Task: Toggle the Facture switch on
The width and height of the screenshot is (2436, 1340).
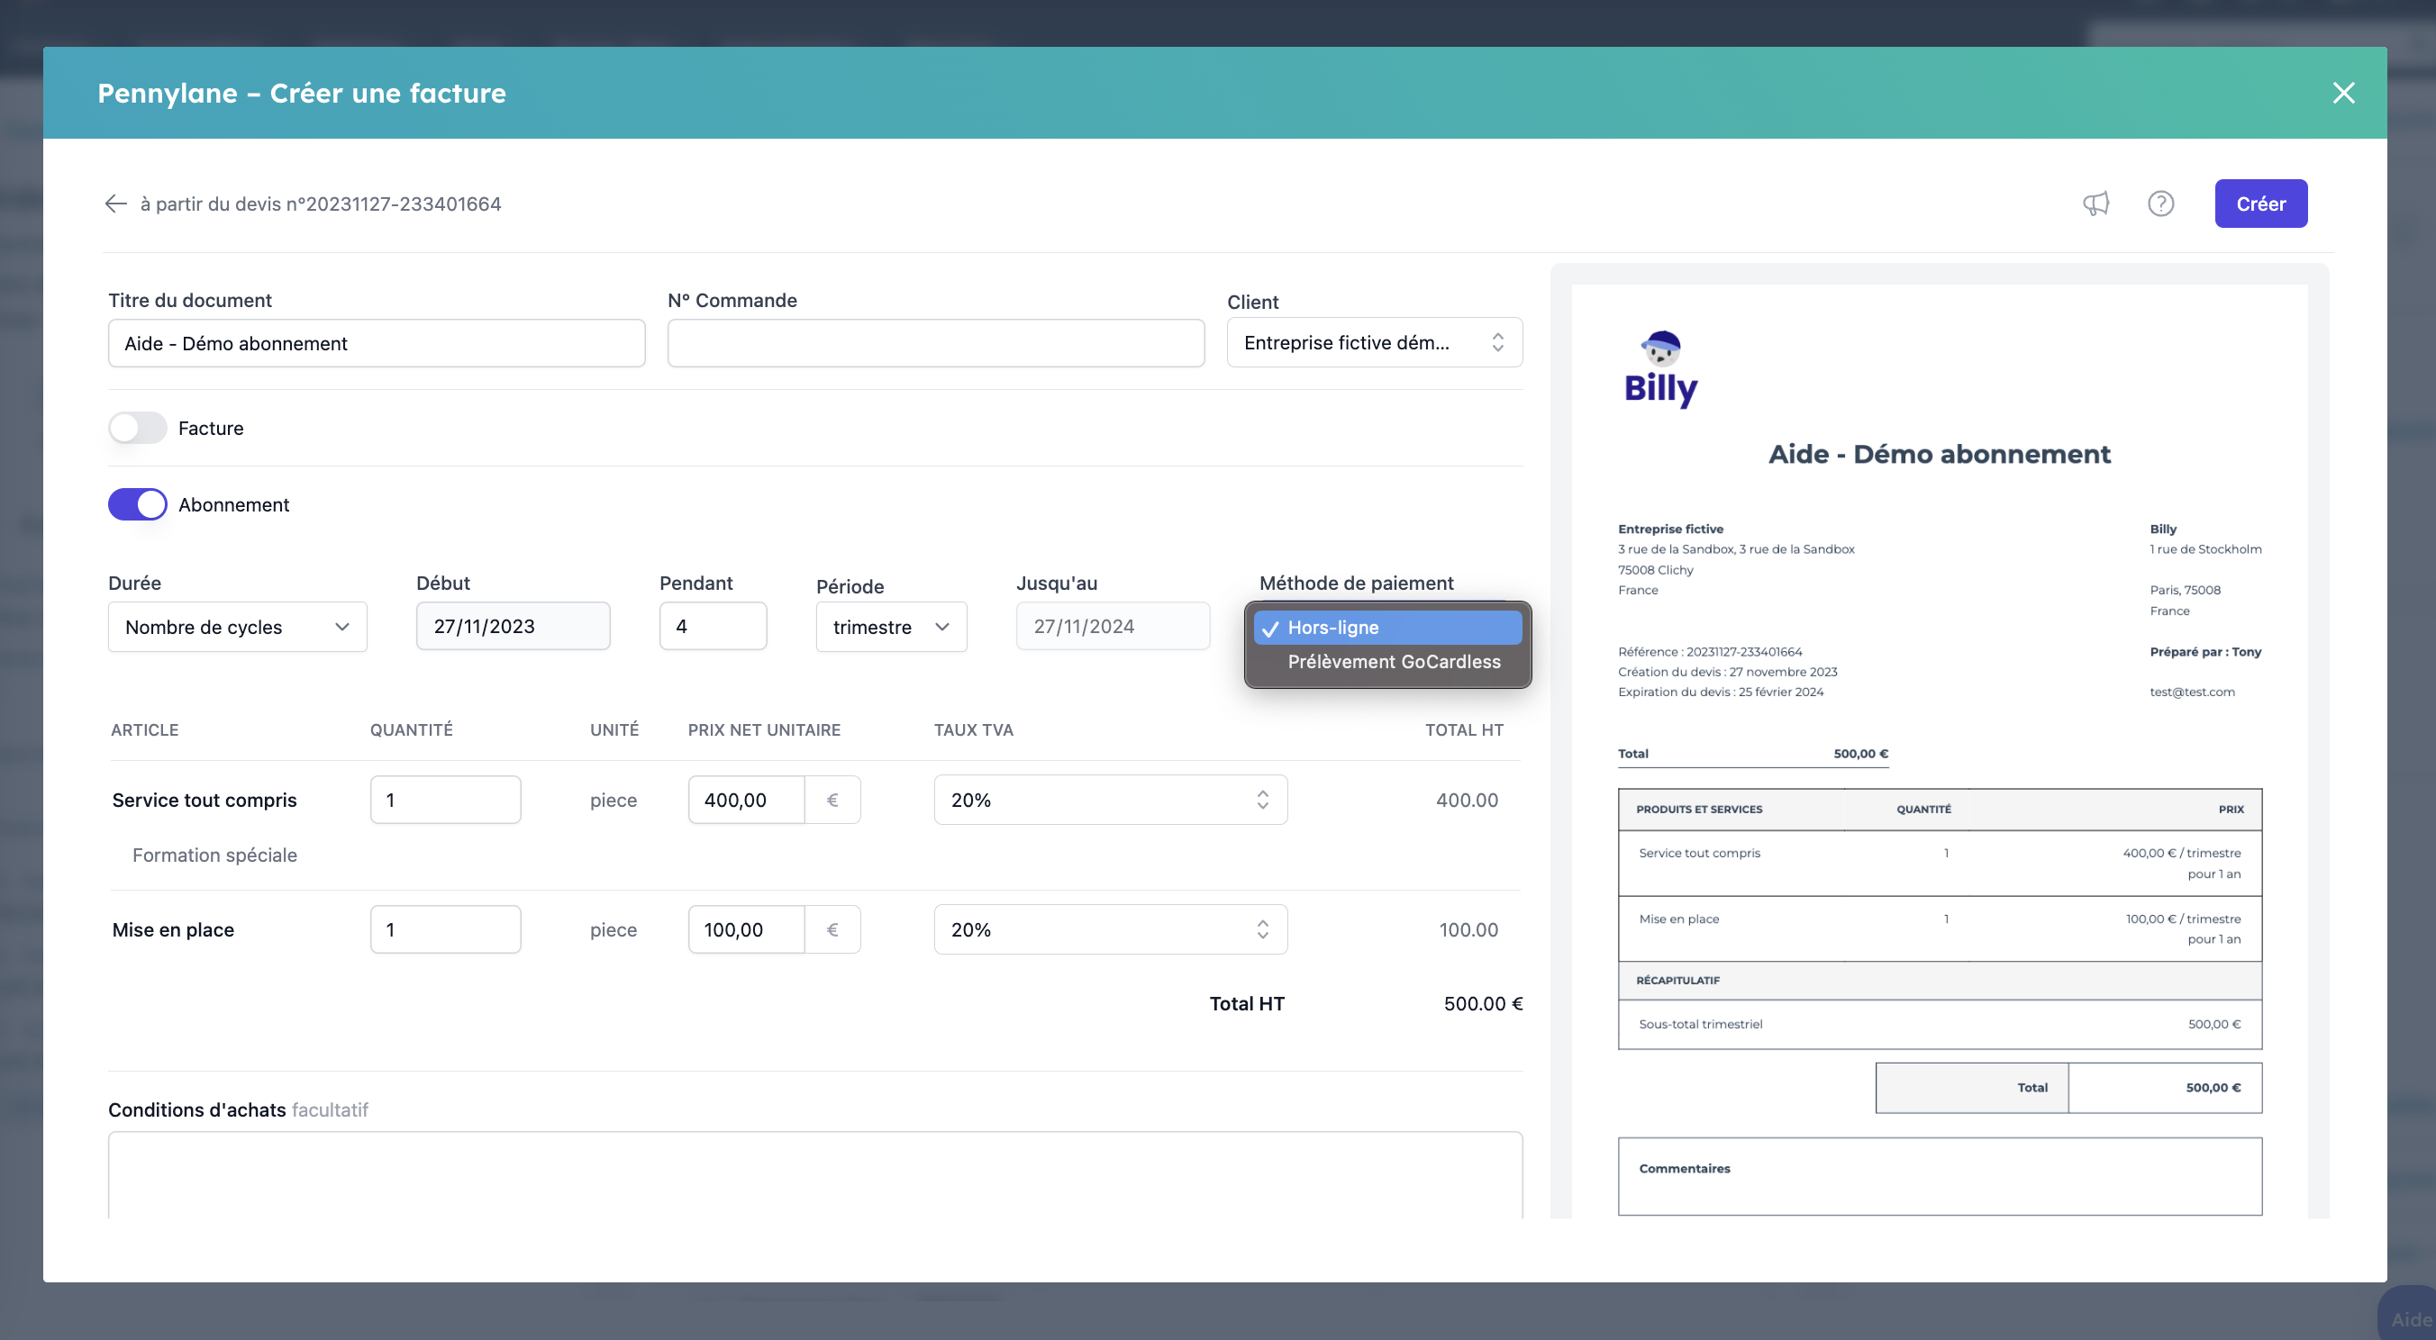Action: pyautogui.click(x=137, y=428)
